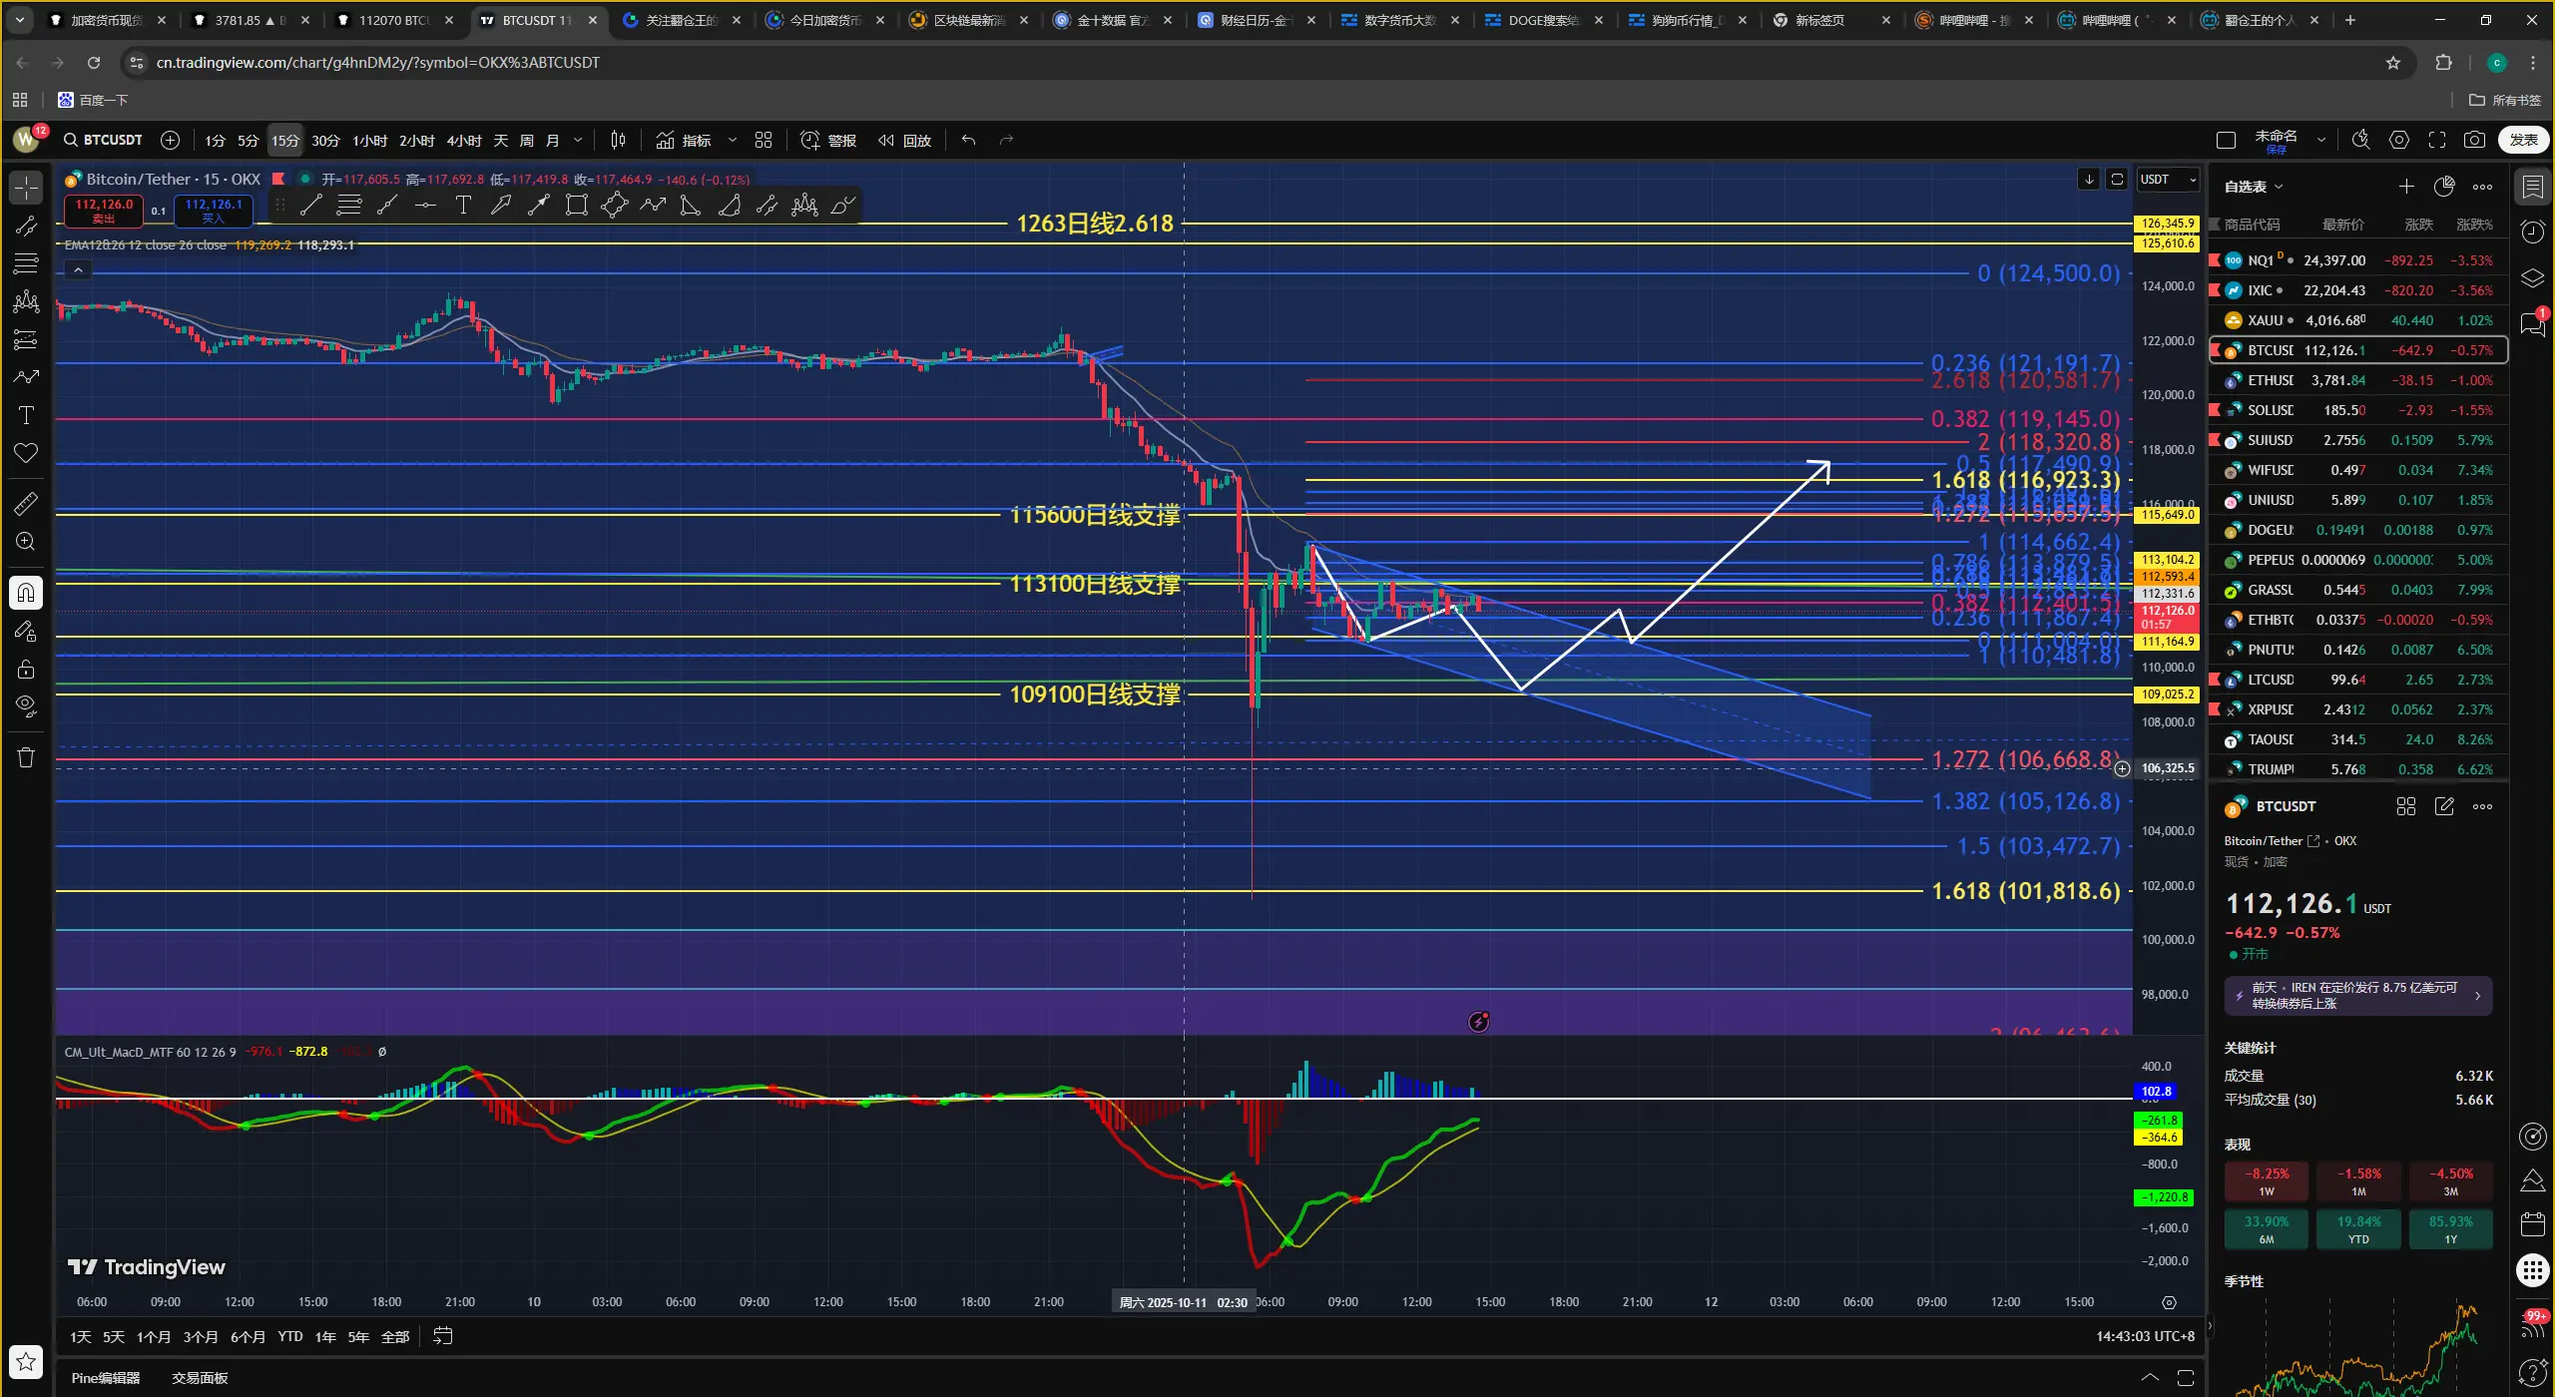
Task: Open the ruler measure tool
Action: coord(26,503)
